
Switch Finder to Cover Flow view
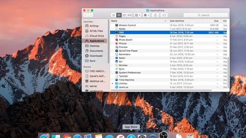(x=130, y=15)
